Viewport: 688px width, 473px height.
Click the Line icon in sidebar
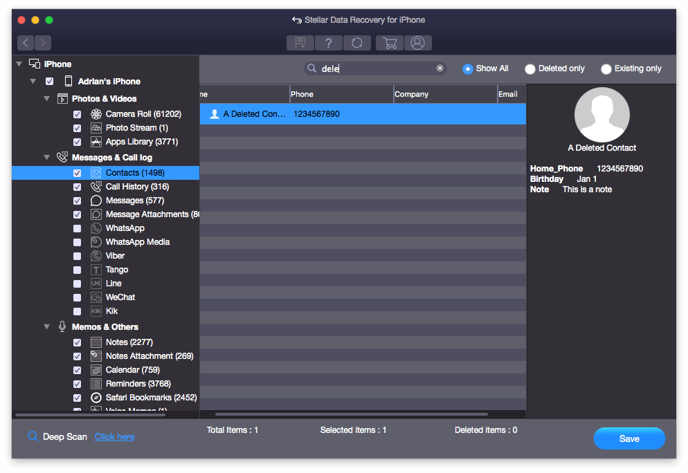[x=96, y=284]
